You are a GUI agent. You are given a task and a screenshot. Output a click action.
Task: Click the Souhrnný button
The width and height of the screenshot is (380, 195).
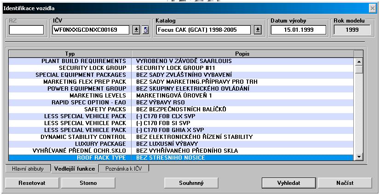191,183
